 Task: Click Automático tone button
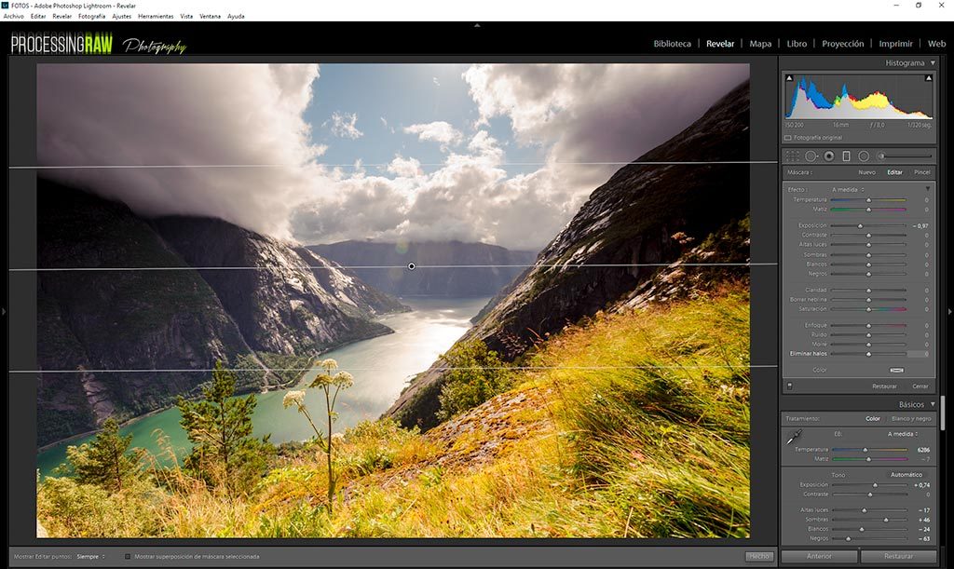click(x=906, y=475)
